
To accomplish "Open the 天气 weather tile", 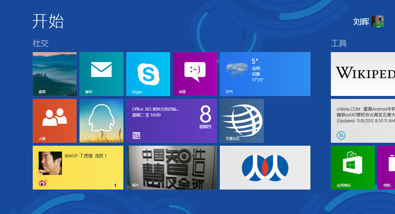I will tap(265, 74).
